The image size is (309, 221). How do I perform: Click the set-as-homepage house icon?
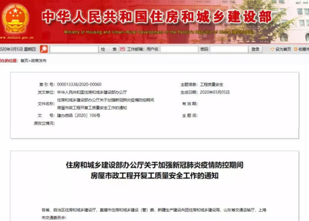click(x=272, y=49)
